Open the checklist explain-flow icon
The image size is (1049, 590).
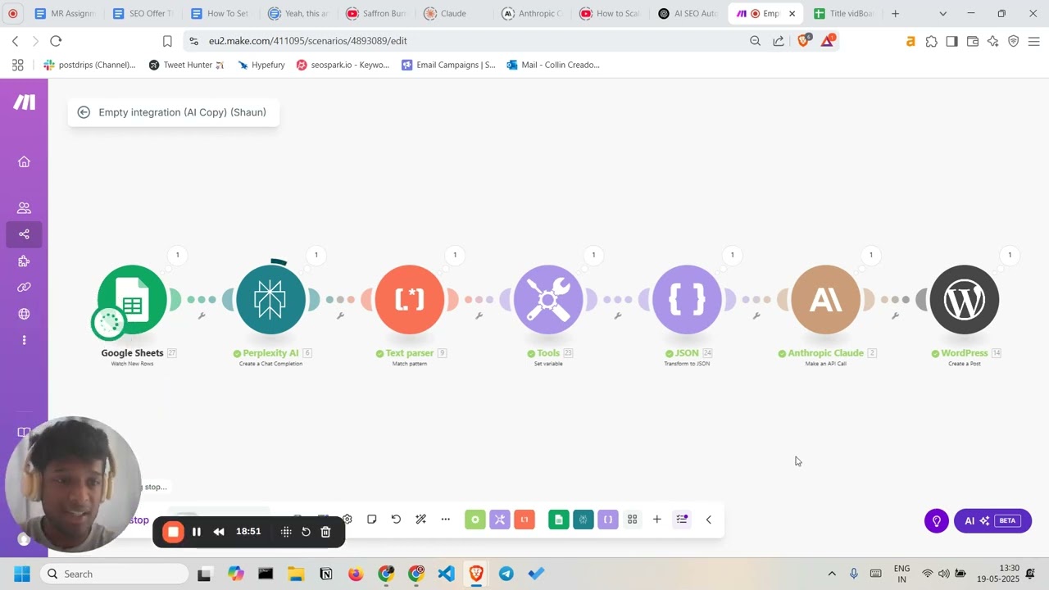682,520
